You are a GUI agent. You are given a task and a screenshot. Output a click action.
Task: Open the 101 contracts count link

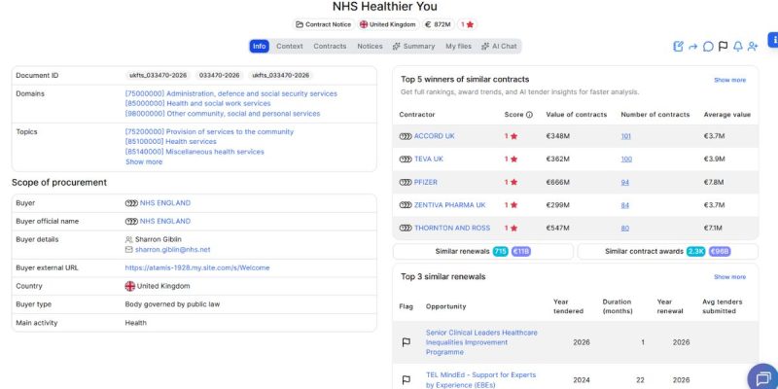point(625,136)
